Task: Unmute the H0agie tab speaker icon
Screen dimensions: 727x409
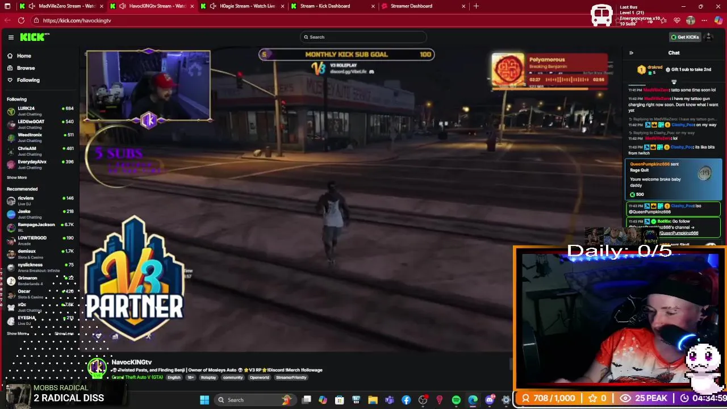Action: coord(213,6)
